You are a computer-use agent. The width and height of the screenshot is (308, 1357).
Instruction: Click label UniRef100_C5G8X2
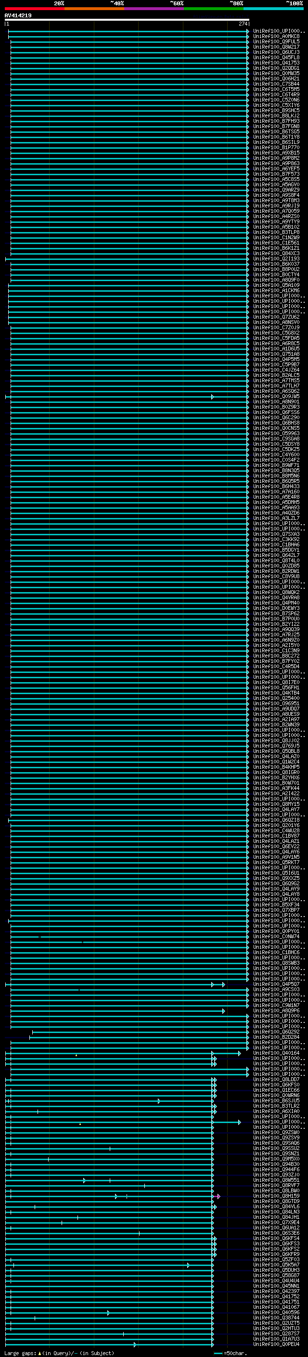(276, 333)
